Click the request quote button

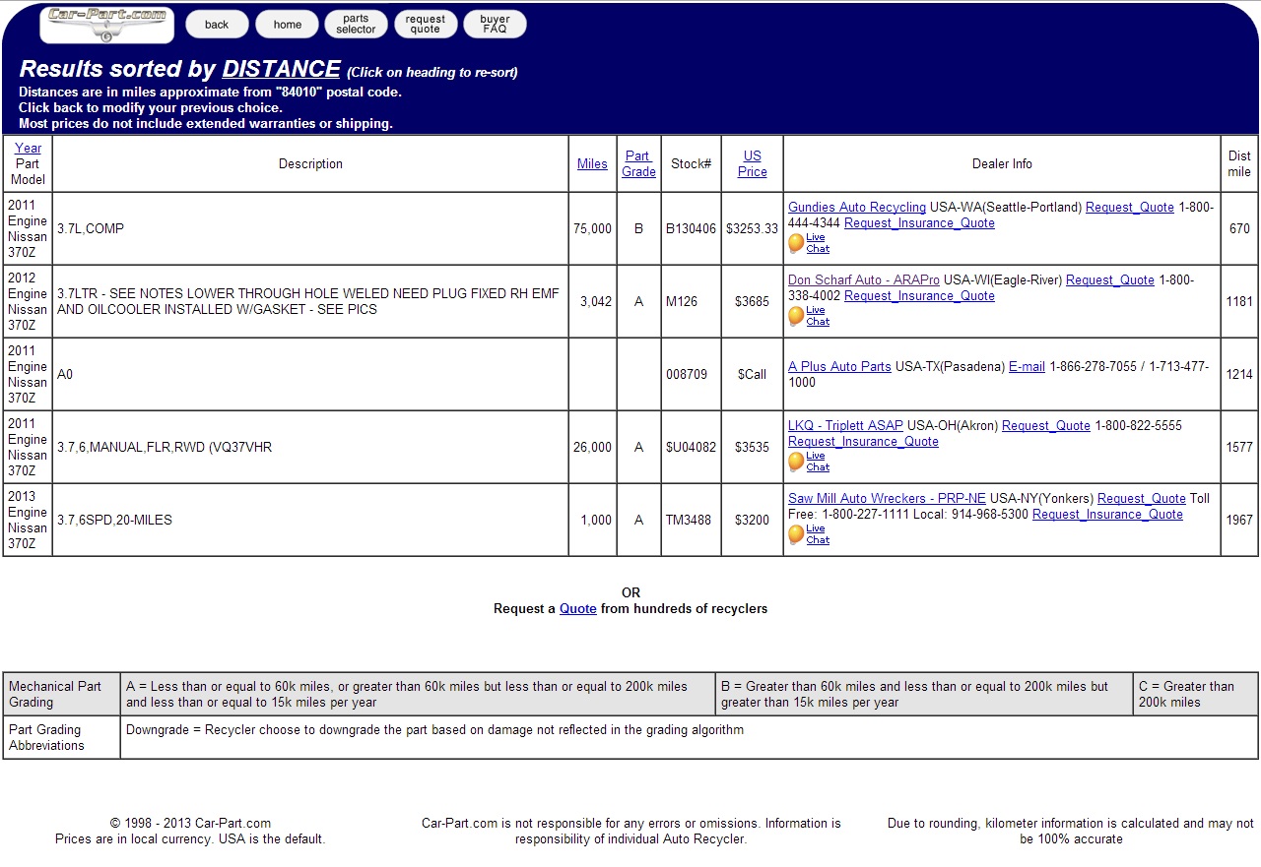click(x=426, y=25)
